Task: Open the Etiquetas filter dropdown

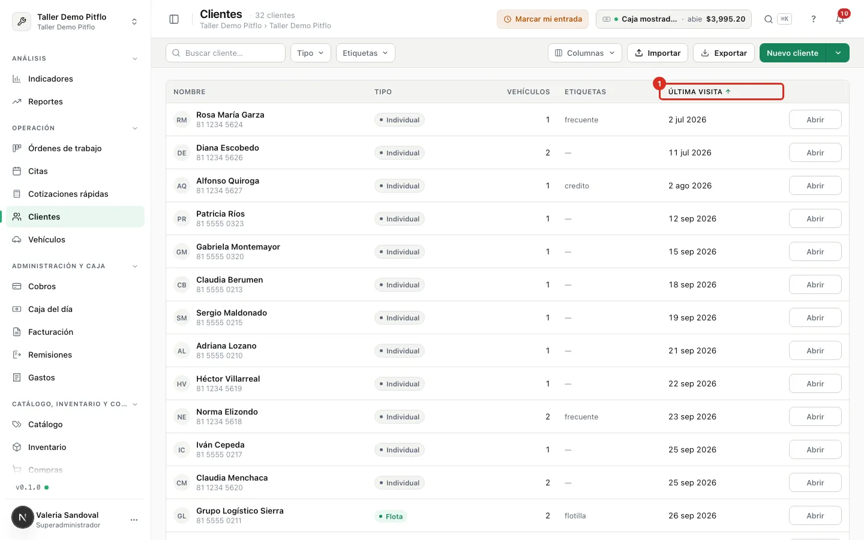Action: 365,53
